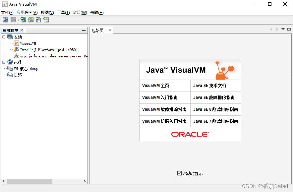
Task: Select the 本地 tree label
Action: pos(18,37)
